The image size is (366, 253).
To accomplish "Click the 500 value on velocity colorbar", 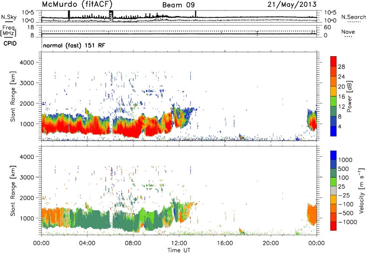I will (344, 169).
